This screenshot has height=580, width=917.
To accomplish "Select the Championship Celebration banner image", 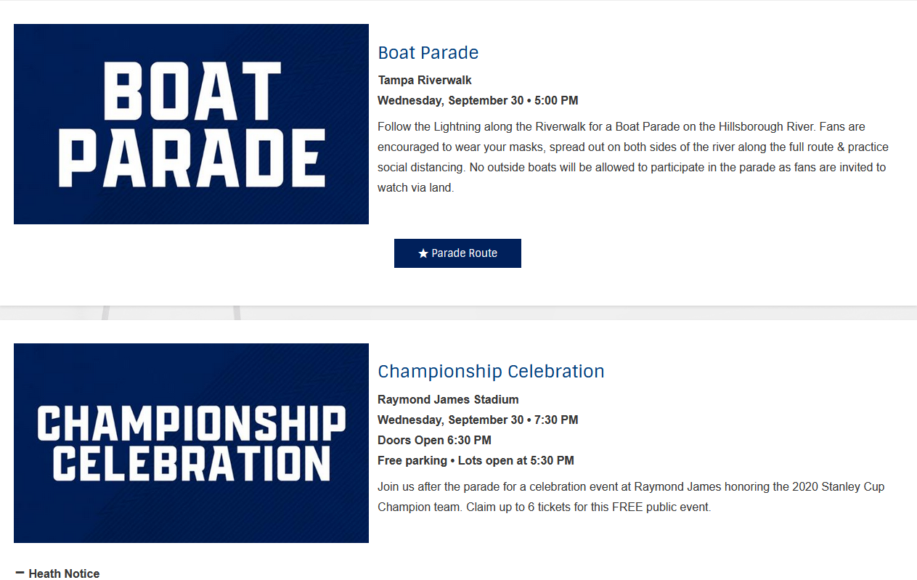I will click(x=191, y=443).
